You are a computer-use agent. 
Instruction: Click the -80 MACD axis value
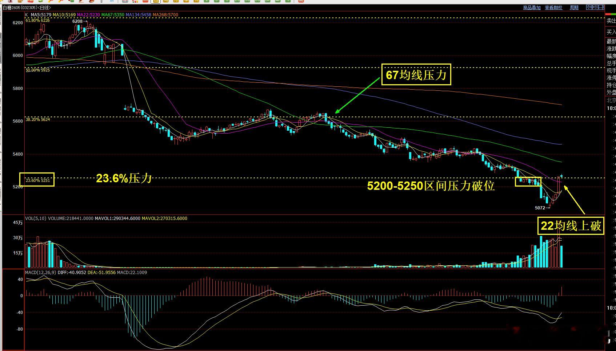[19, 330]
